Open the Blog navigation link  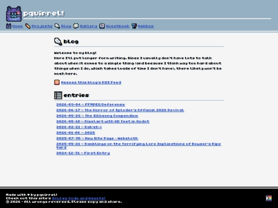tap(66, 26)
